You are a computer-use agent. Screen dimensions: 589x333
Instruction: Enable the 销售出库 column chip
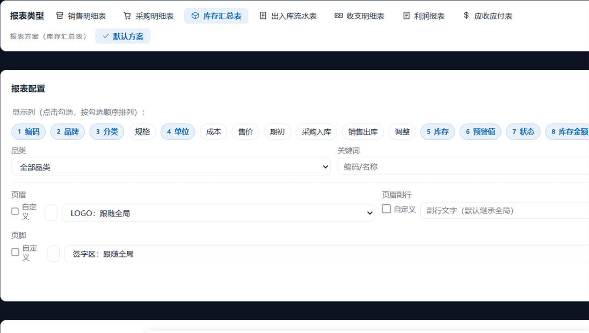(363, 131)
